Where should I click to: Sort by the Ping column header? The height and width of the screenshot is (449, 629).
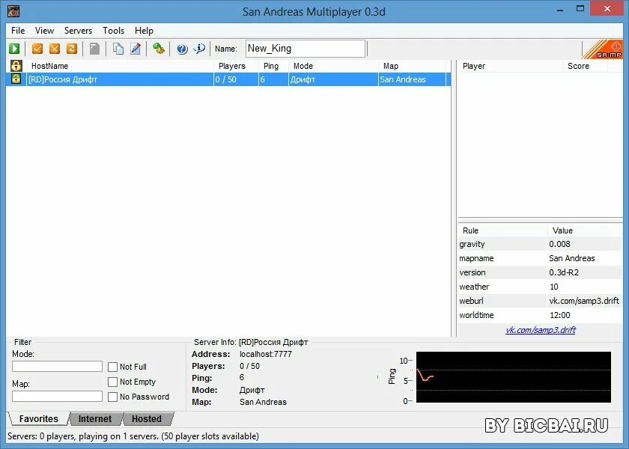273,66
